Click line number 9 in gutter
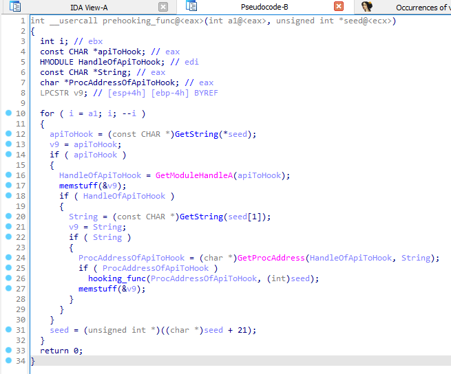This screenshot has height=374, width=451. (x=23, y=103)
